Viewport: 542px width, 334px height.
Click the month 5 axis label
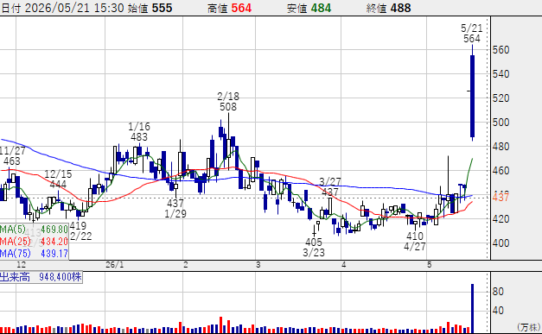pos(430,265)
